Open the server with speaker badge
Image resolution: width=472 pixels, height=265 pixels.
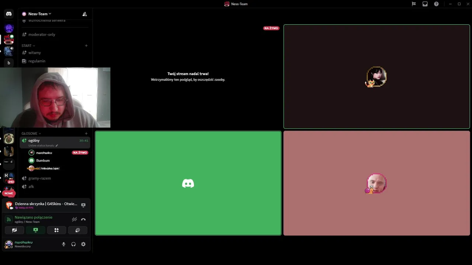[x=9, y=51]
